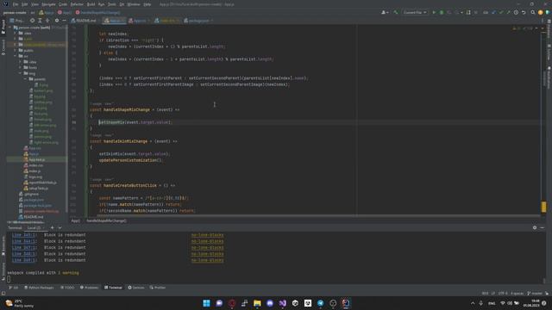Open the Problems tool window tab
The image size is (552, 310).
tap(90, 288)
